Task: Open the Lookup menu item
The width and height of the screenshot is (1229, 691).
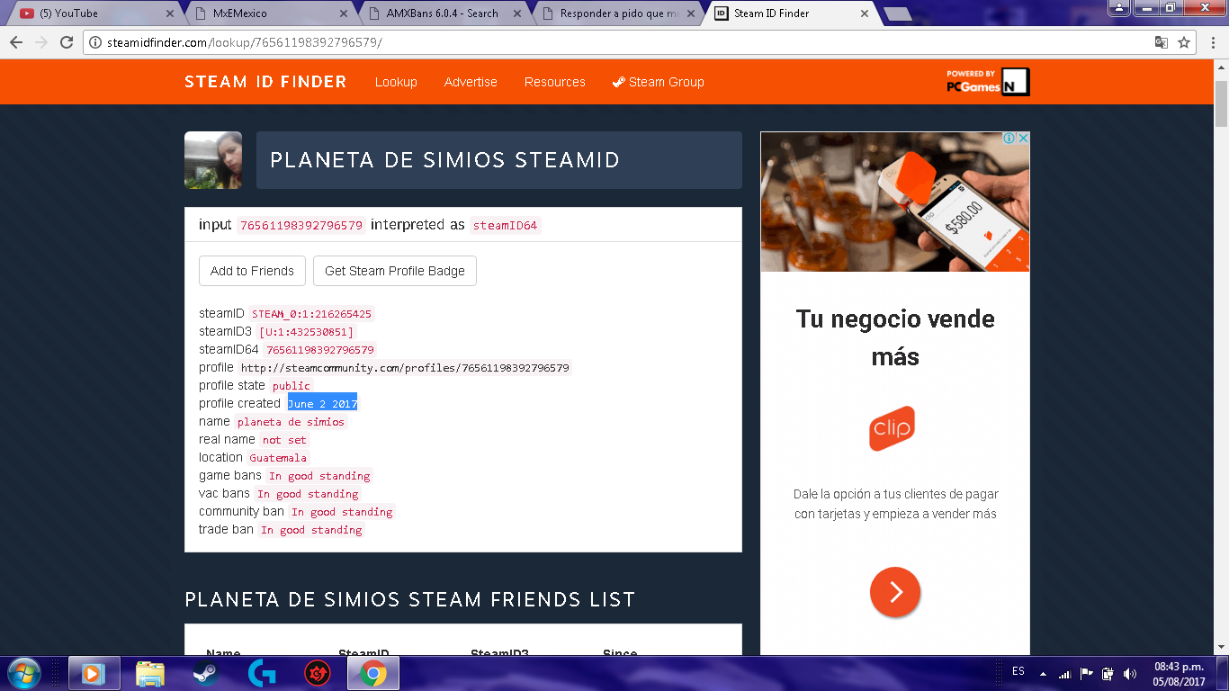Action: tap(396, 82)
